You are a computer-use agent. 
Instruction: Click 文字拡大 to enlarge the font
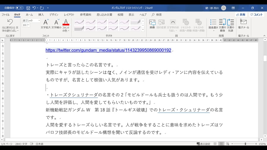click(x=45, y=24)
